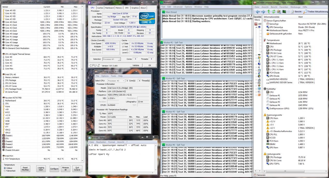Select Sensor Eigenschaften heading icon

coord(265,20)
